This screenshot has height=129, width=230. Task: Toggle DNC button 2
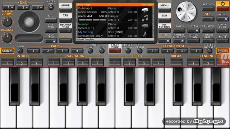23,7
